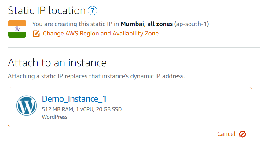Click the bold Mumbai, all zones text

[147, 24]
